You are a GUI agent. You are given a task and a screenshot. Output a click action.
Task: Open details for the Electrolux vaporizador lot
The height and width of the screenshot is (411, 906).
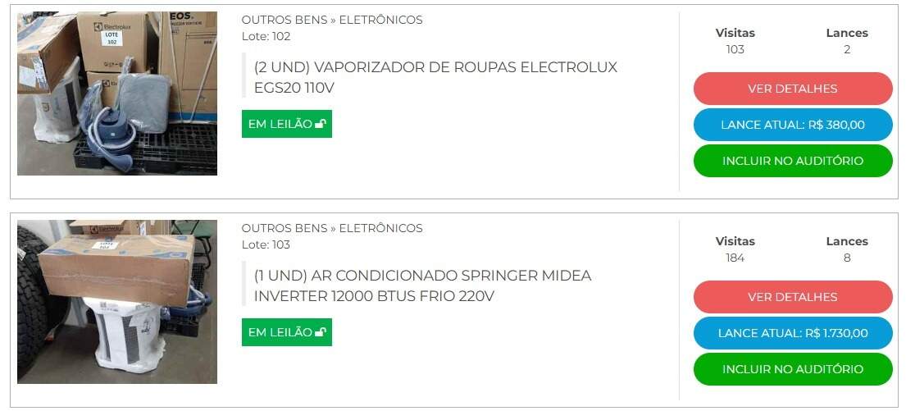(x=793, y=89)
